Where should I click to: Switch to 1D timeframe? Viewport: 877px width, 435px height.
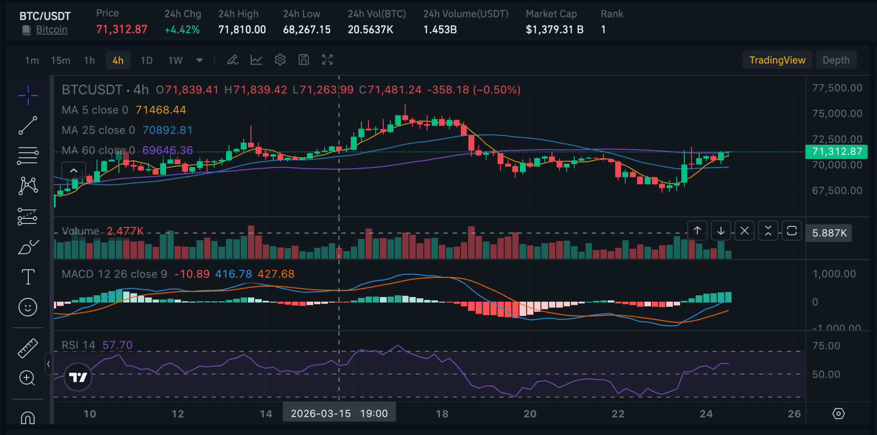click(146, 60)
